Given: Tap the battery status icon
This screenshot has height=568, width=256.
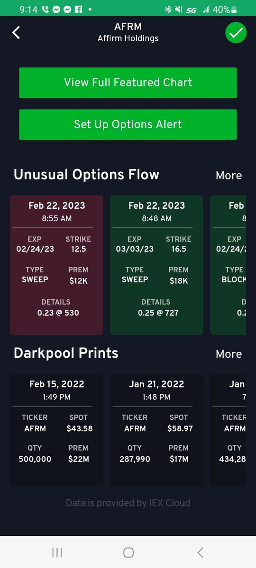Looking at the screenshot, I should 234,9.
